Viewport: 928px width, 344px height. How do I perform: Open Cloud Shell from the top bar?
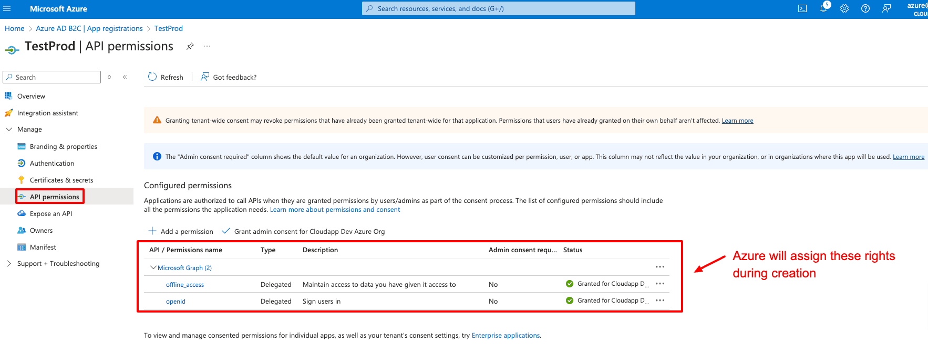click(802, 9)
